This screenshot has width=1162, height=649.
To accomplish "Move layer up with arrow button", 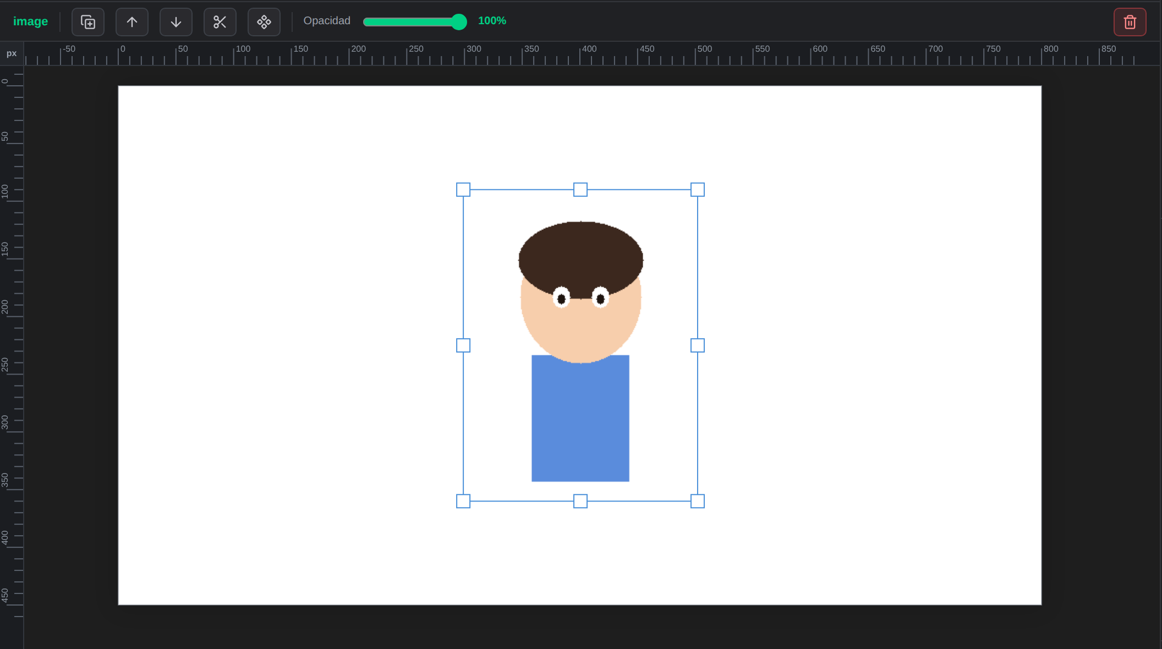I will pyautogui.click(x=132, y=22).
